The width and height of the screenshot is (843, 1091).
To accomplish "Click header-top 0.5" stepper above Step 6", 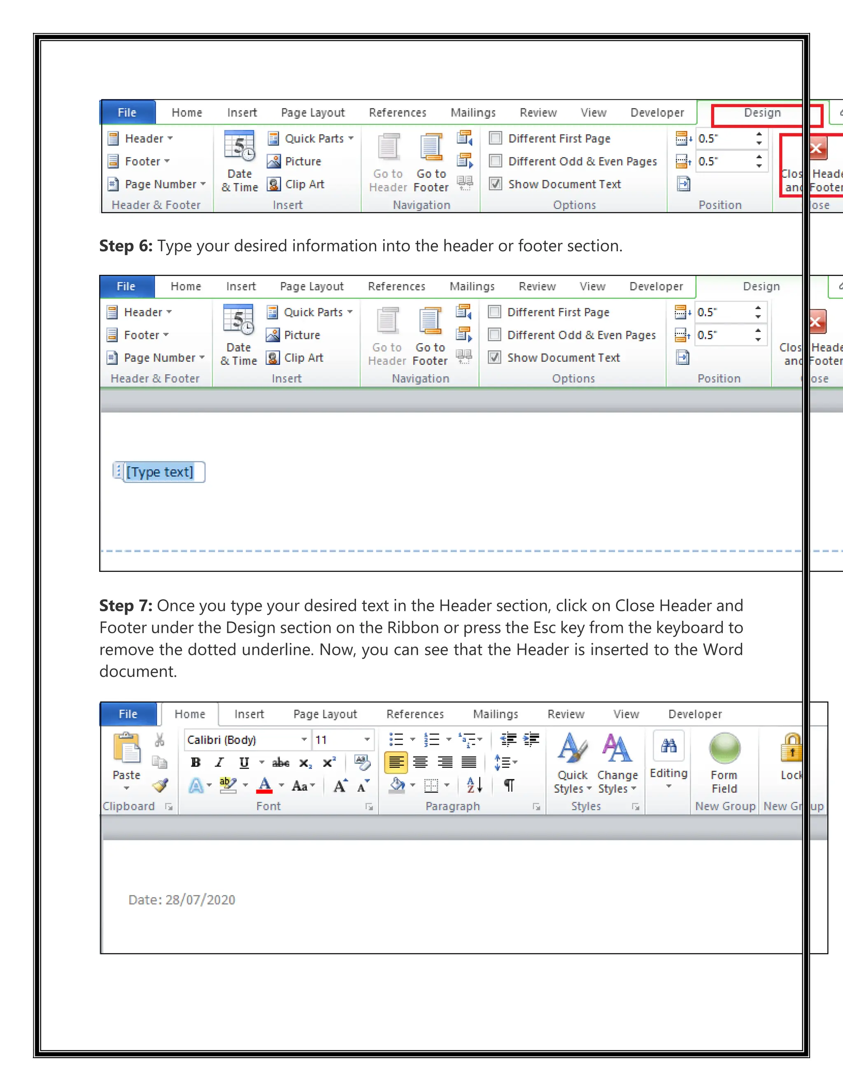I will 759,138.
